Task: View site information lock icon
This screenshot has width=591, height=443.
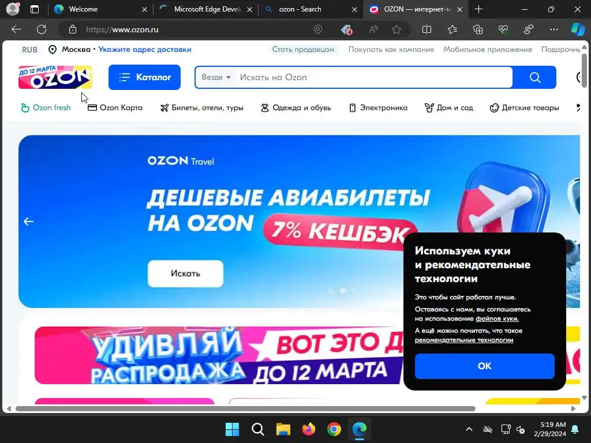Action: 73,29
